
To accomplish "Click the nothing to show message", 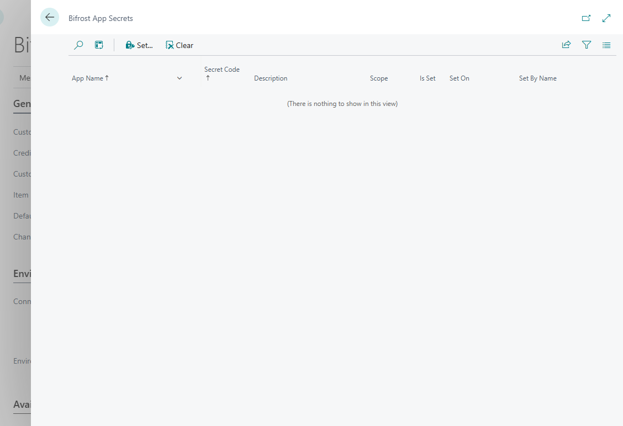I will pos(342,104).
